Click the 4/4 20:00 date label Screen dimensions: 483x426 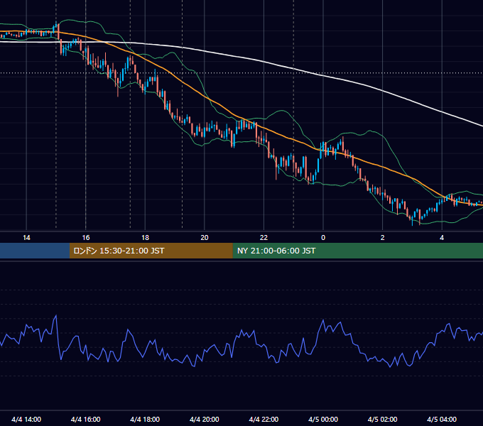205,419
